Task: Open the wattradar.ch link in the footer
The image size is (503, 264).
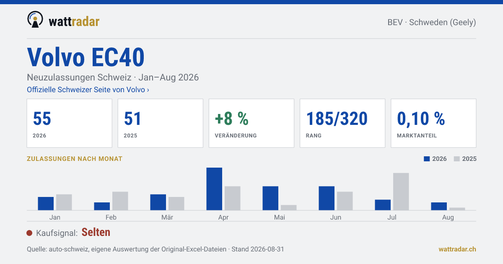Action: coord(457,249)
